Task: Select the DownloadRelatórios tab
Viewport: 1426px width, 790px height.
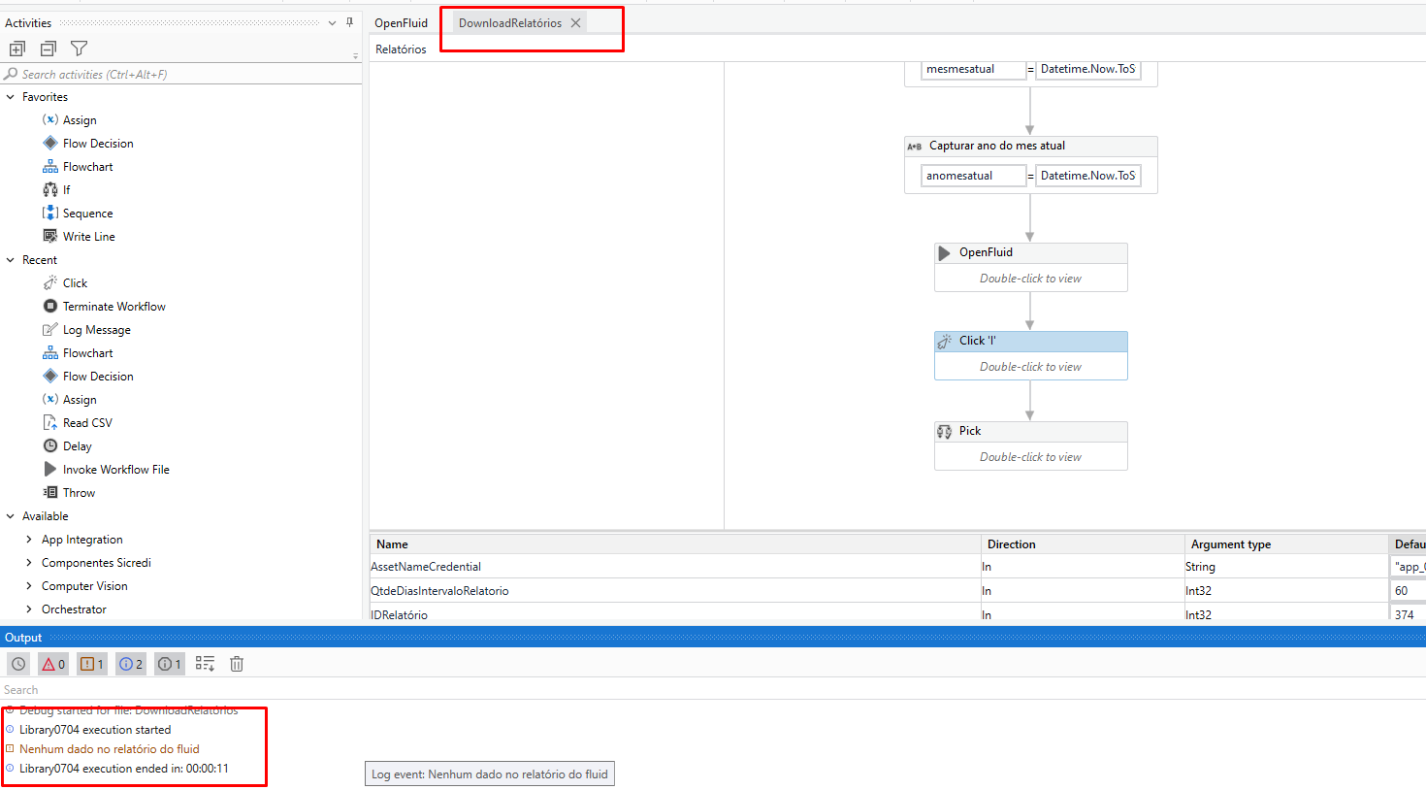Action: [x=509, y=22]
